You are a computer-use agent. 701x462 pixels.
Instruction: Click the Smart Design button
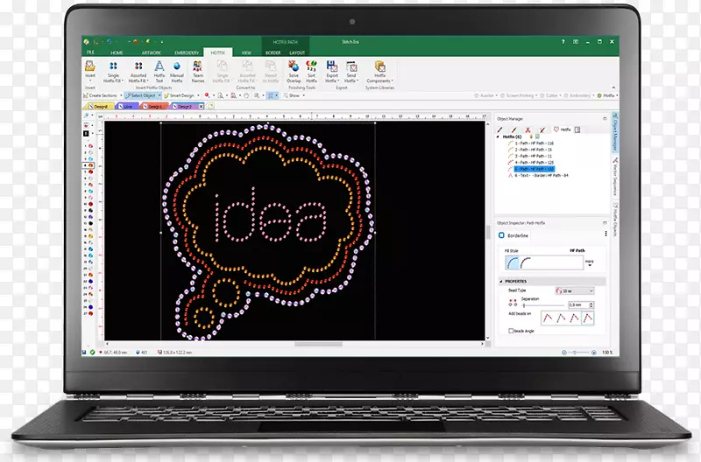pos(179,95)
